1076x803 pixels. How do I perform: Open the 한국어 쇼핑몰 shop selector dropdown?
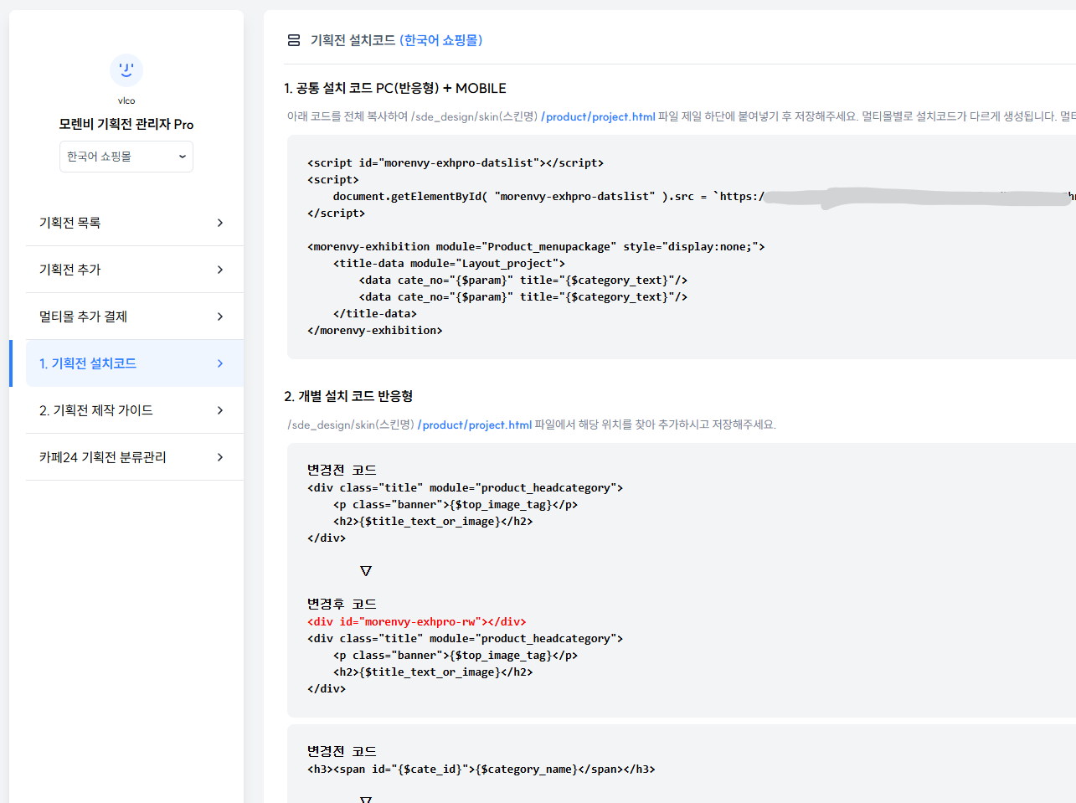pyautogui.click(x=126, y=157)
